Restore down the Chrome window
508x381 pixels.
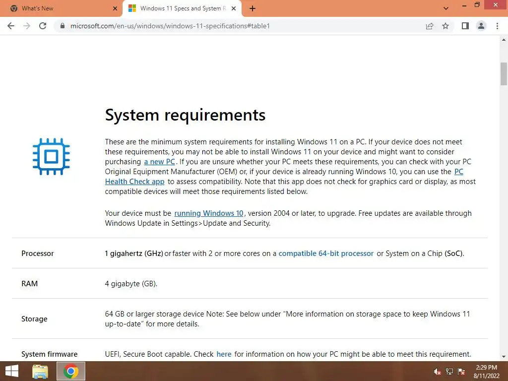pyautogui.click(x=477, y=5)
